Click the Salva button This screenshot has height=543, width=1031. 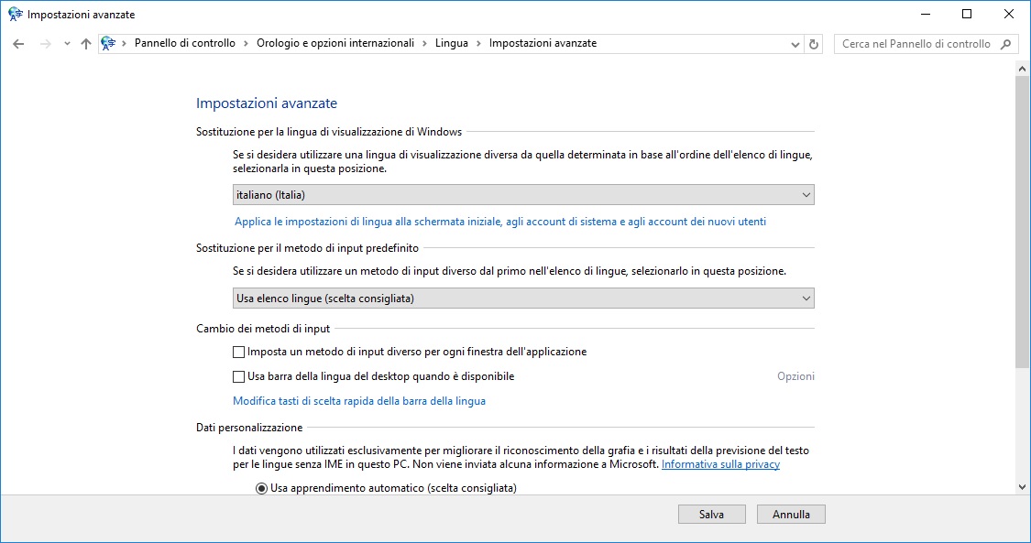coord(712,515)
